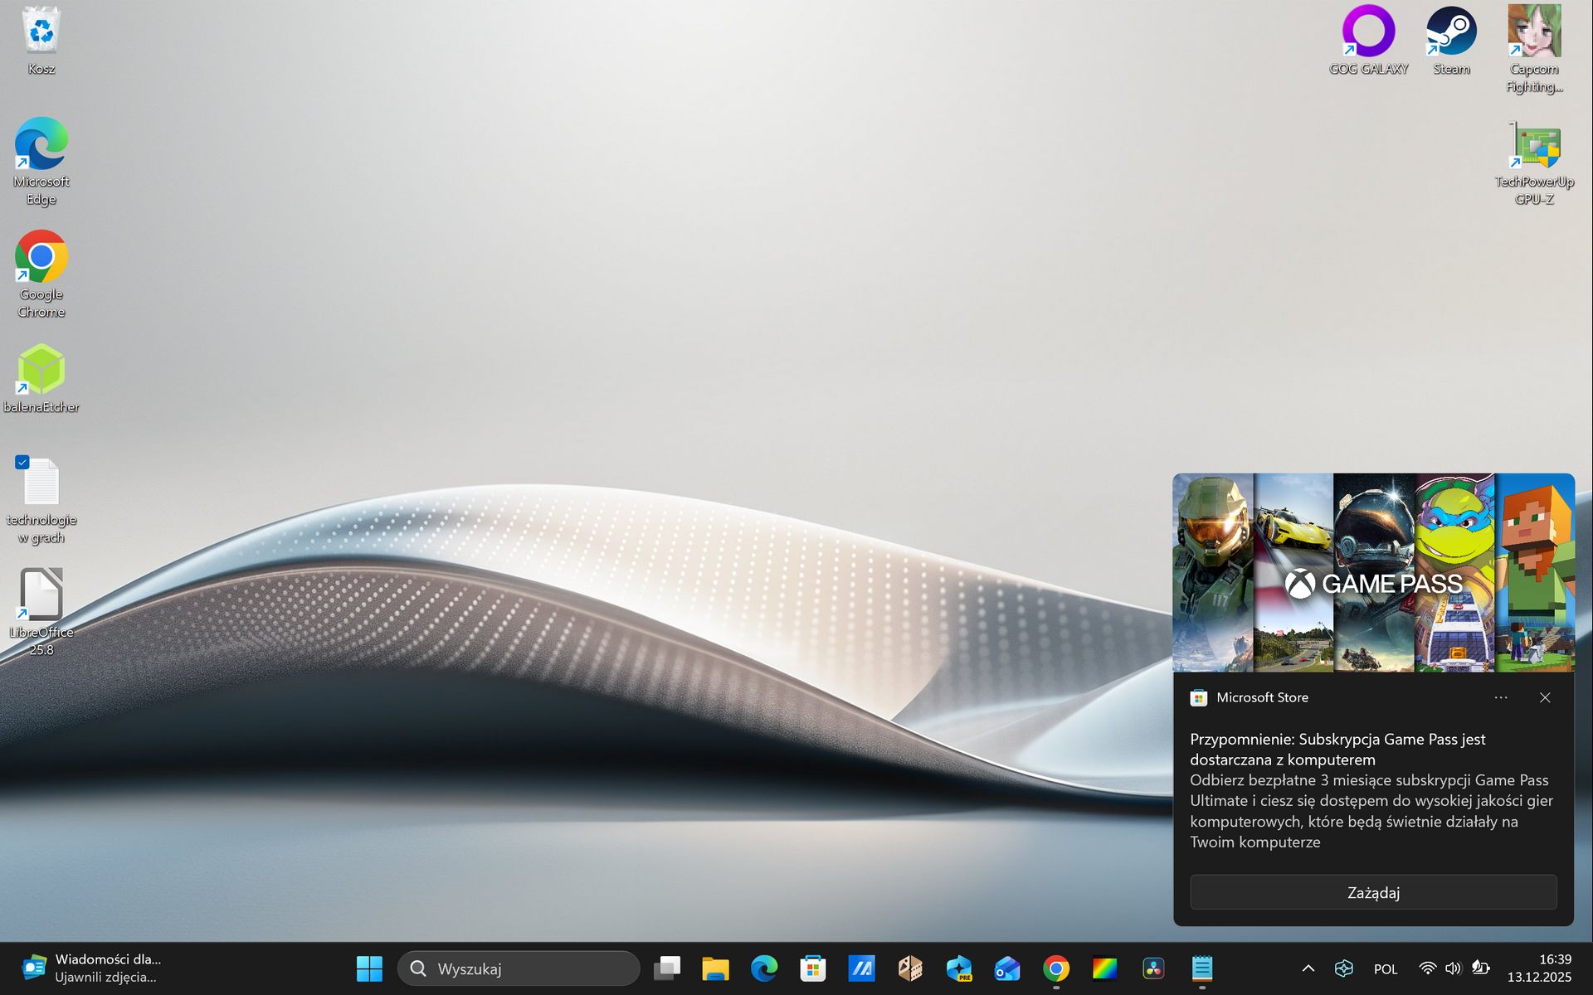1593x995 pixels.
Task: Expand hidden system tray icons
Action: click(1308, 968)
